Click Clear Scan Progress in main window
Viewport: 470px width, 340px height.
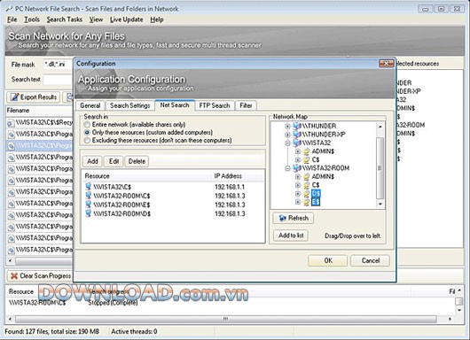(x=40, y=276)
